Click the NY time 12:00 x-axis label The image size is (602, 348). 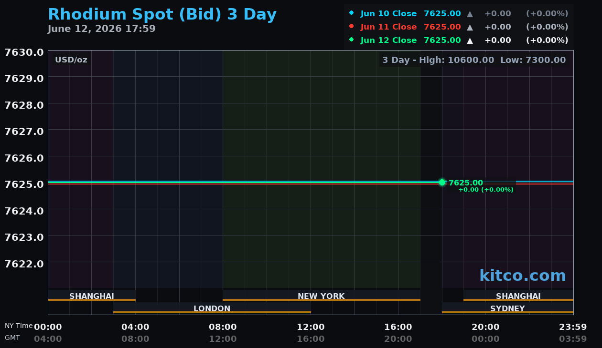(311, 327)
